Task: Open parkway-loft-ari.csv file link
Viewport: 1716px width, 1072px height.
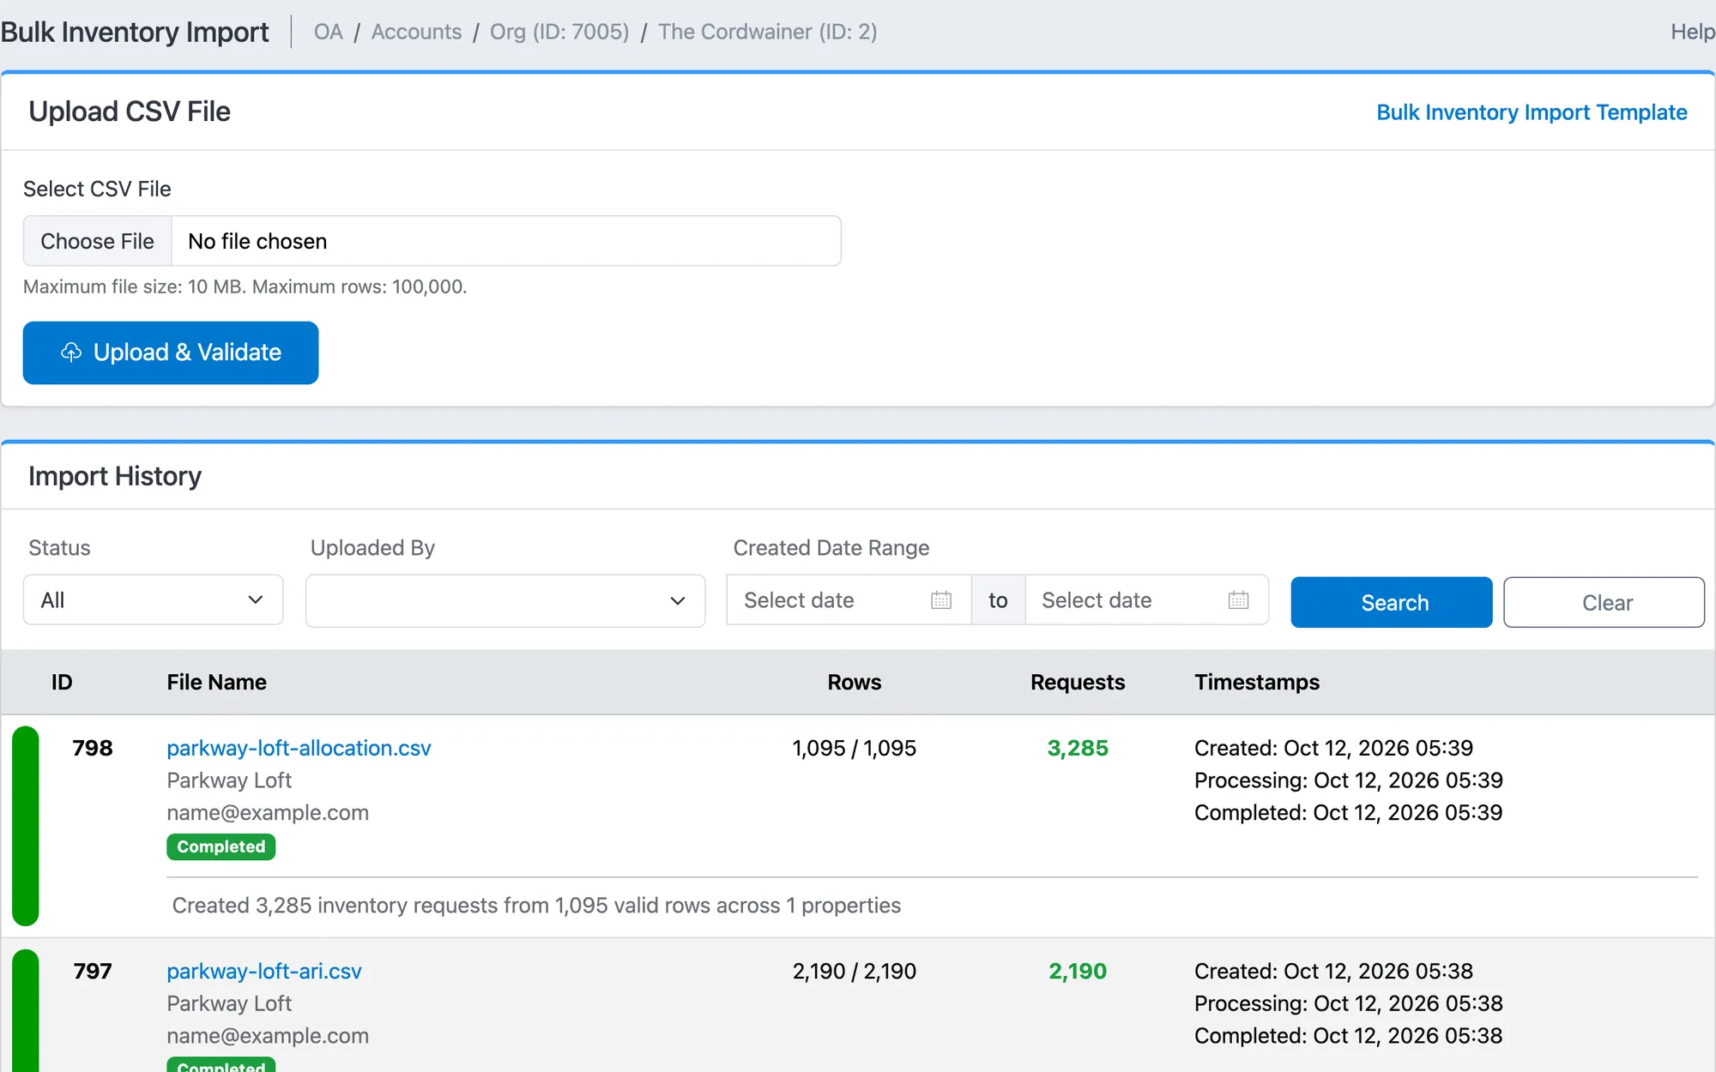Action: coord(264,971)
